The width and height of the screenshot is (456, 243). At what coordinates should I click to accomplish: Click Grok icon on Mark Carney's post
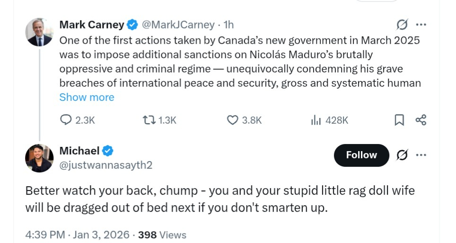pyautogui.click(x=402, y=25)
